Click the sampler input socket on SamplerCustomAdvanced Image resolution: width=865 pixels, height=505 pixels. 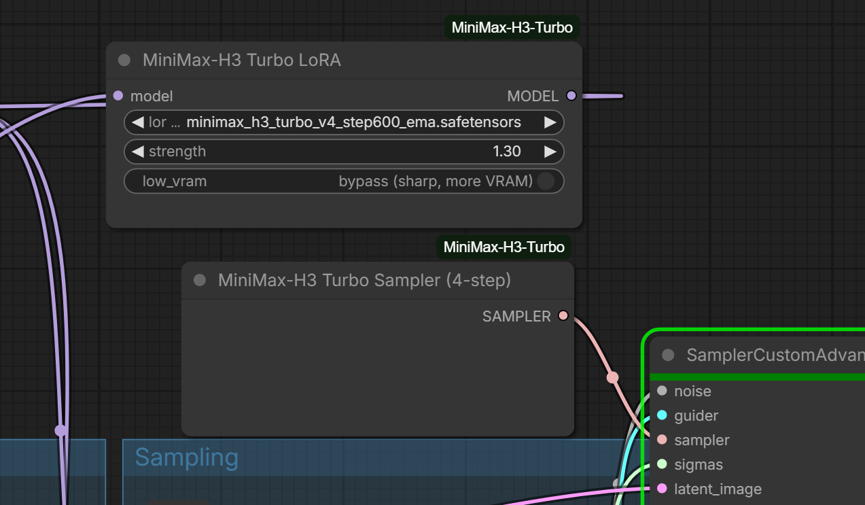[x=662, y=440]
